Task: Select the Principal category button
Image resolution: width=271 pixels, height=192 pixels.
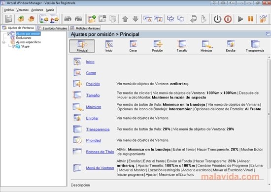Action: pos(82,46)
